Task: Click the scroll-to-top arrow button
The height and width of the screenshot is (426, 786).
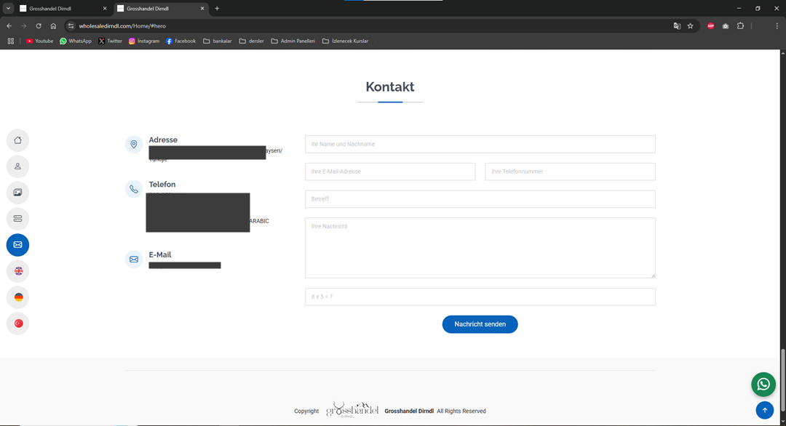Action: click(x=764, y=410)
